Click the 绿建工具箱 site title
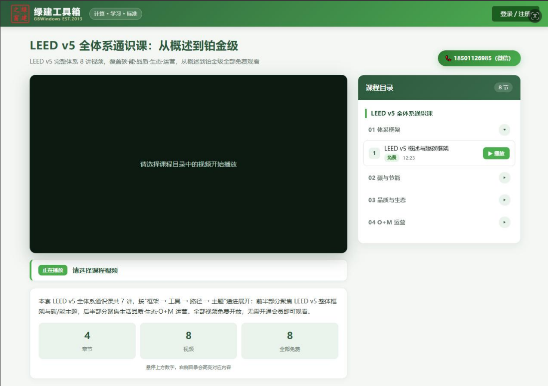The width and height of the screenshot is (548, 386). point(57,11)
